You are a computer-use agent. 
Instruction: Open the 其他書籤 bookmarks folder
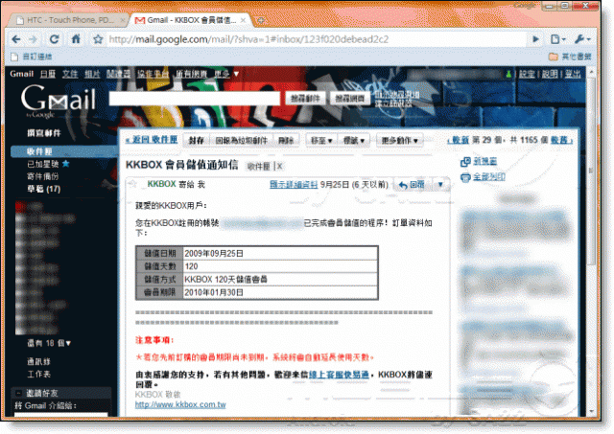[x=570, y=57]
